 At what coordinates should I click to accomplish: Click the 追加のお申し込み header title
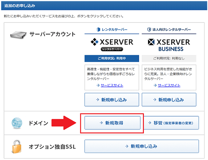(20, 6)
